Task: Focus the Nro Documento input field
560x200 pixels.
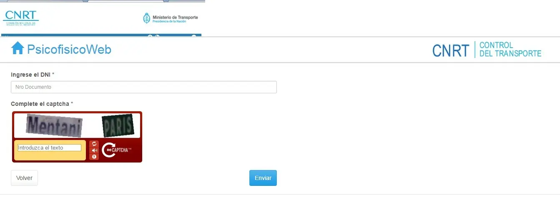Action: tap(144, 87)
